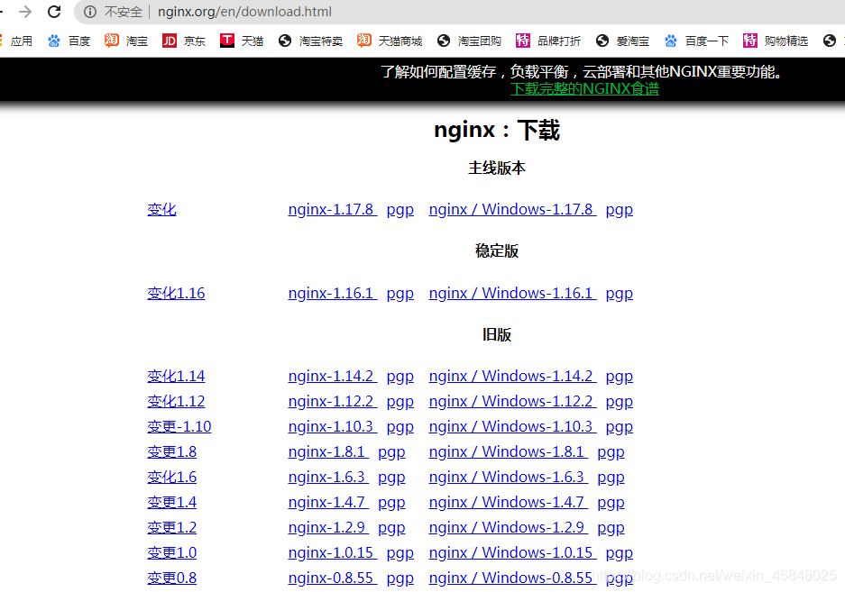Screen dimensions: 845x592
Task: Click the site security info icon
Action: 90,12
